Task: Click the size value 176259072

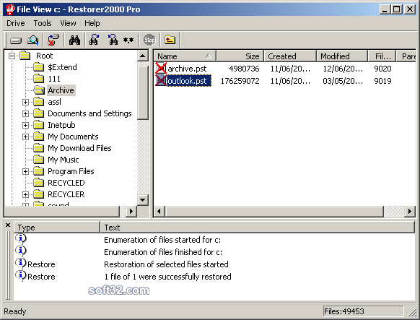Action: 240,81
